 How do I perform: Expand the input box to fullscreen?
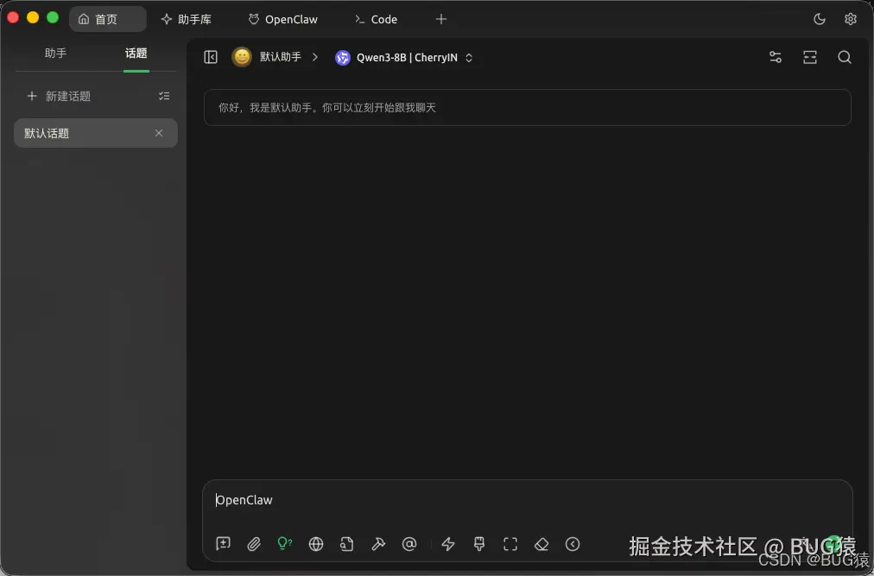click(x=510, y=544)
